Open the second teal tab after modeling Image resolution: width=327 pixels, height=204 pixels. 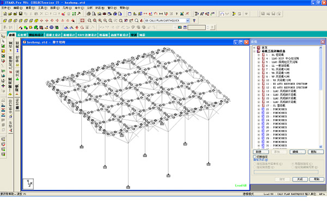(36, 35)
